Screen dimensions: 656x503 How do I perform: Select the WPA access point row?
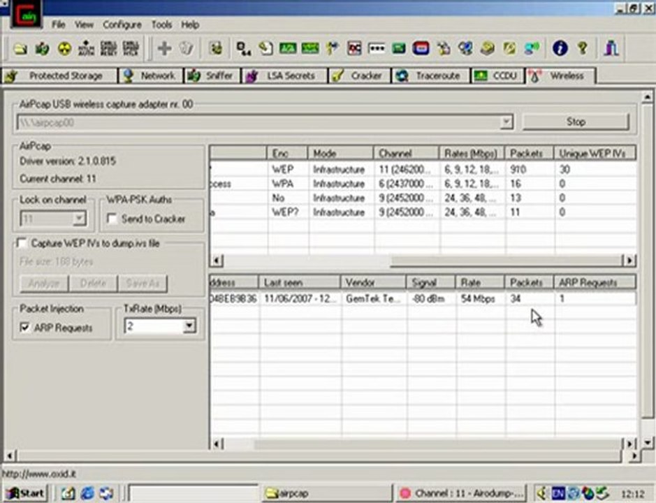(x=423, y=184)
